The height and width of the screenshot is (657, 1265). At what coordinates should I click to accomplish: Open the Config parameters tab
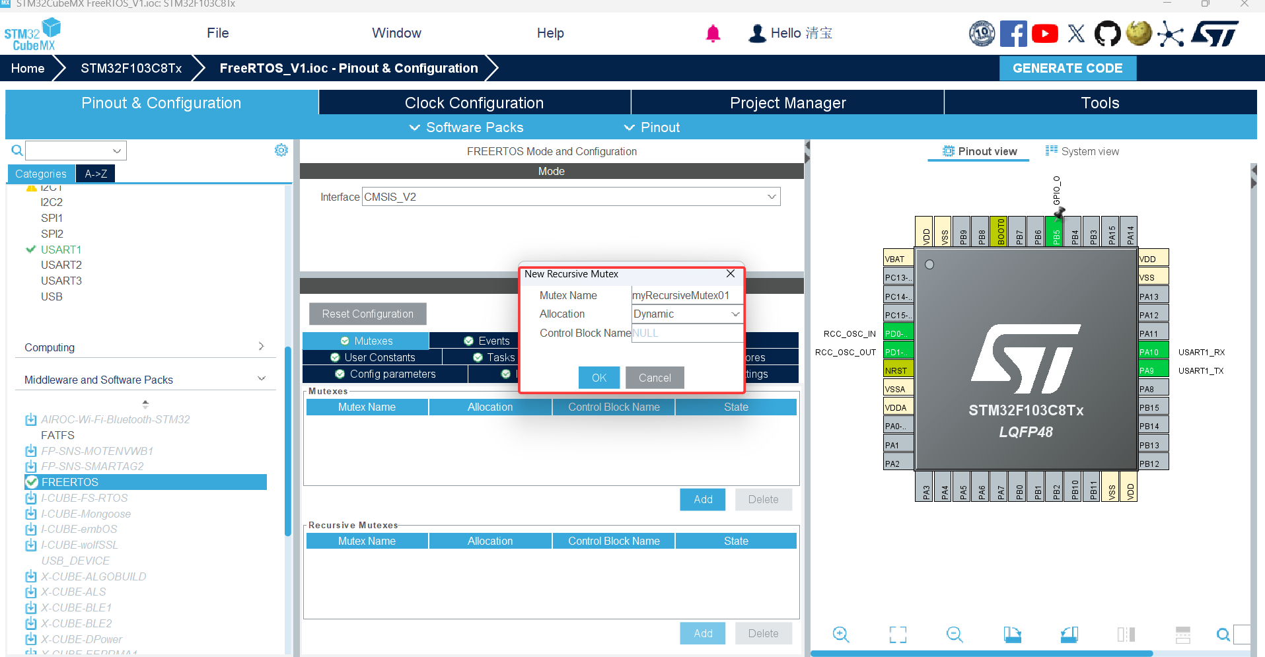click(386, 374)
